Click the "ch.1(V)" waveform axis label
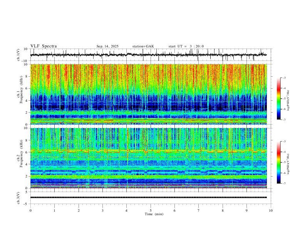This screenshot has width=305, height=236. point(18,55)
